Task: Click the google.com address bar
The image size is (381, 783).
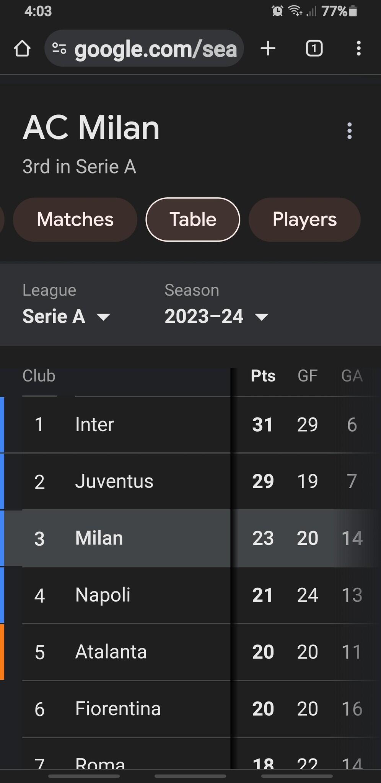Action: (x=155, y=49)
